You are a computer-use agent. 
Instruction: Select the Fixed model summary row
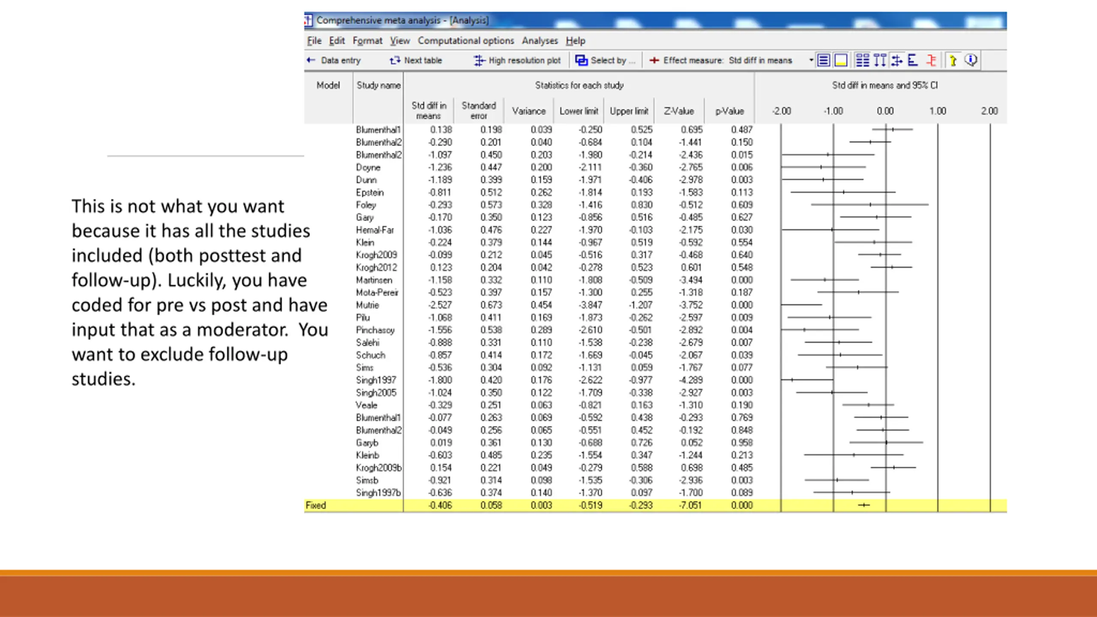(655, 505)
